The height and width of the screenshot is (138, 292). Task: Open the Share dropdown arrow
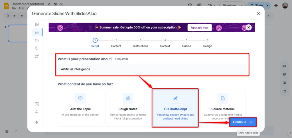tap(267, 5)
